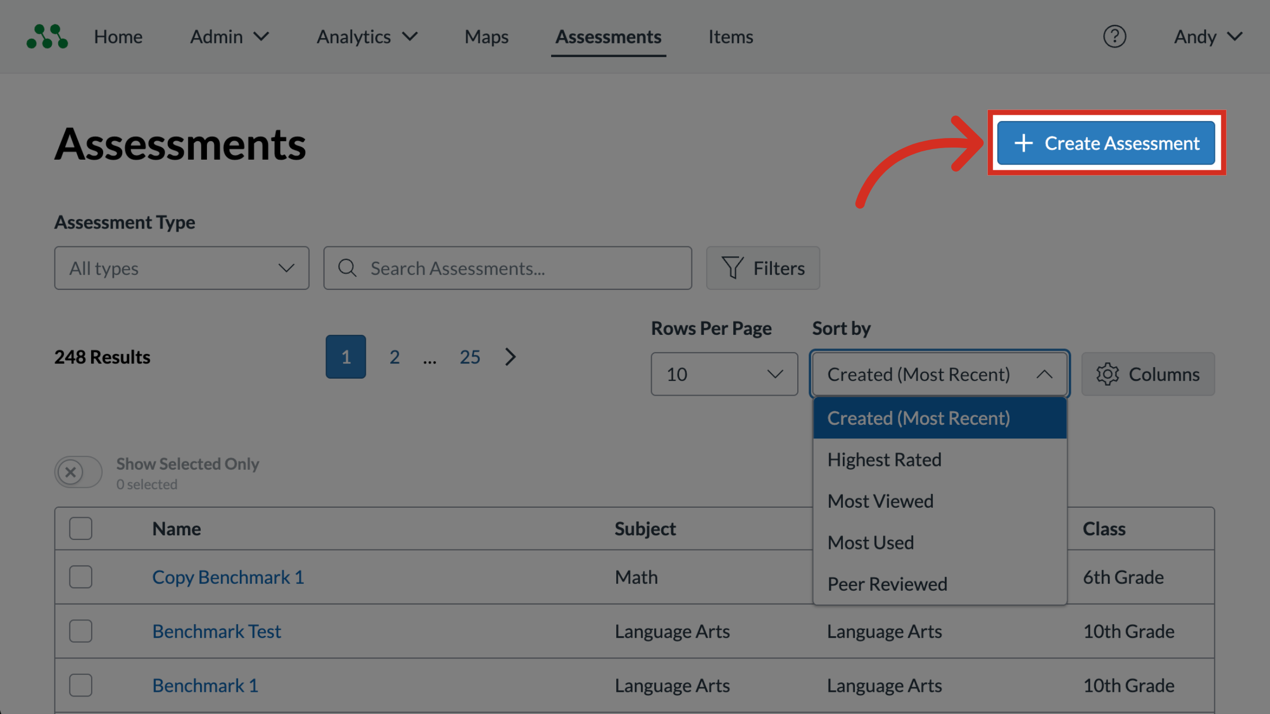Image resolution: width=1270 pixels, height=714 pixels.
Task: Collapse the Sort by dropdown
Action: (940, 374)
